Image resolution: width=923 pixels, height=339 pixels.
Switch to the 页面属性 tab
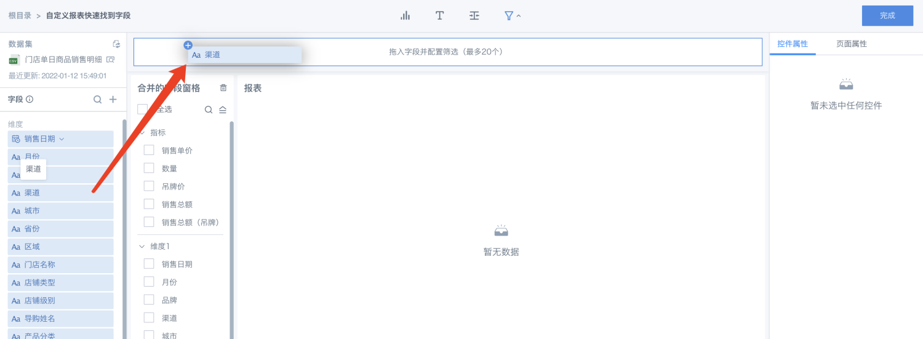click(852, 44)
